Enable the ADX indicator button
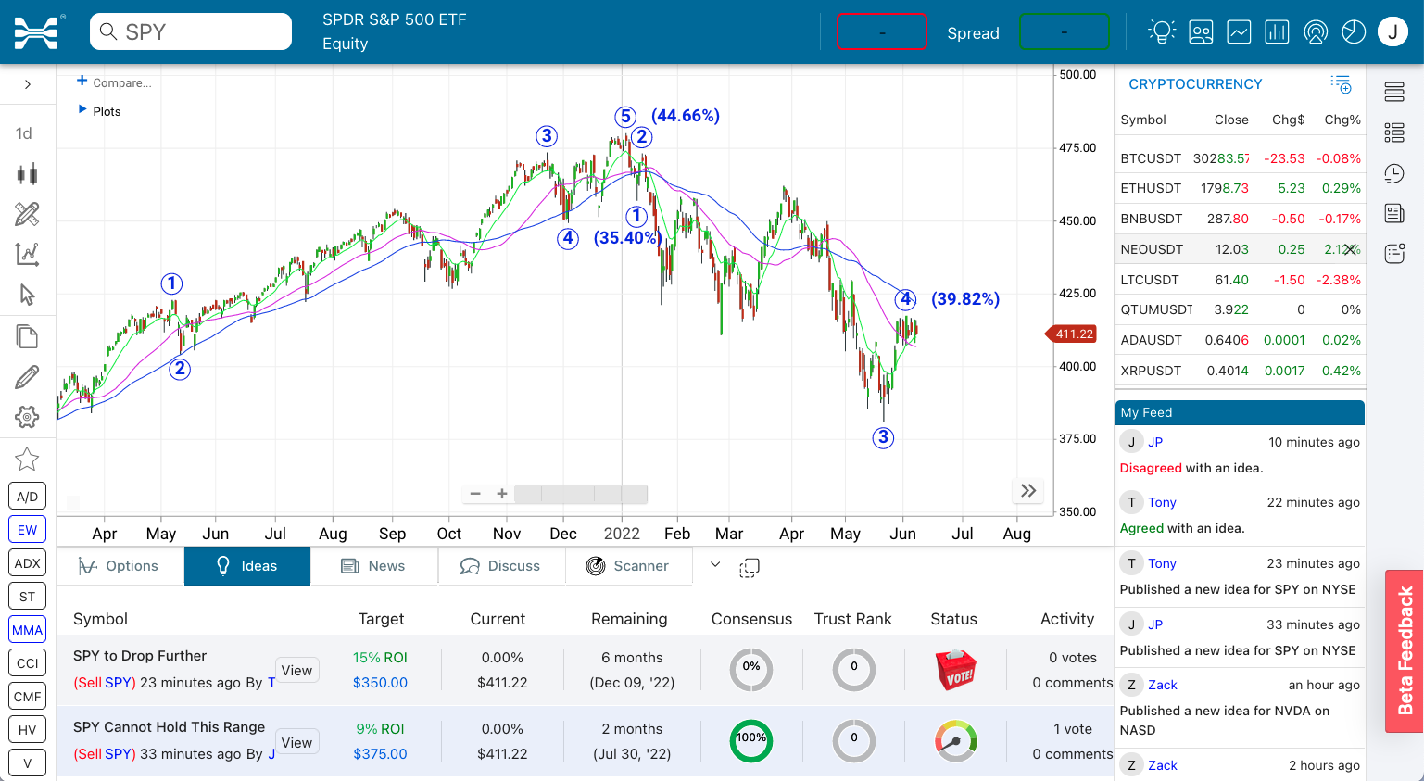The image size is (1424, 781). [27, 563]
